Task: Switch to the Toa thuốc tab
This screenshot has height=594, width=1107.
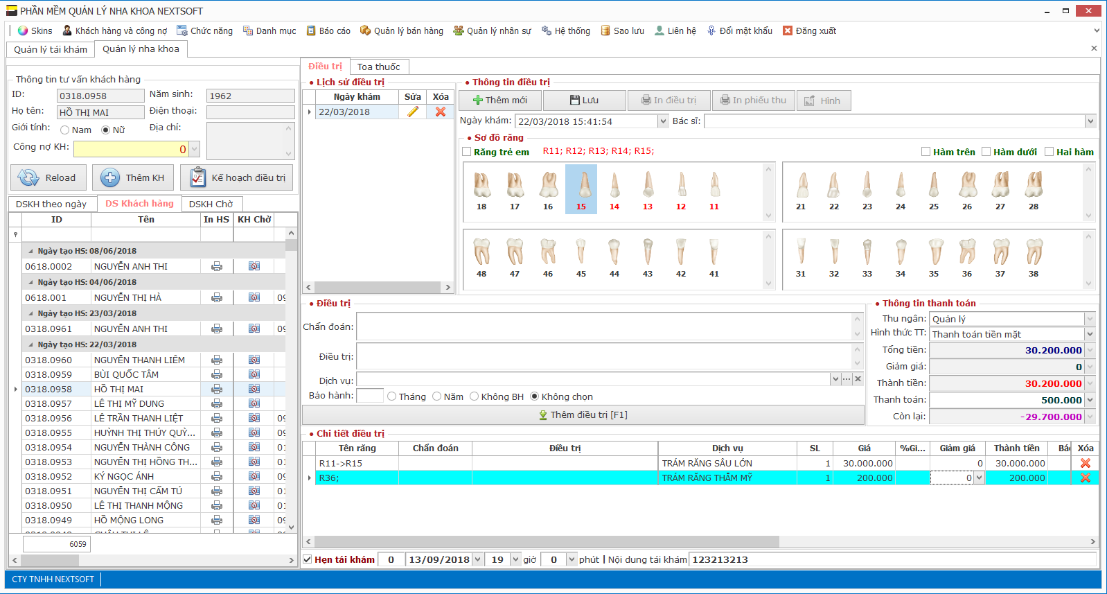Action: tap(378, 67)
